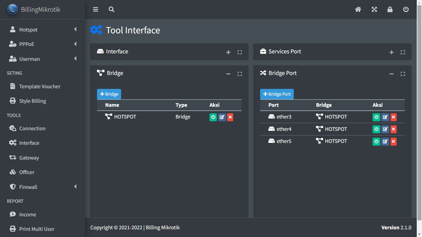Expand the Interface panel with plus icon
The width and height of the screenshot is (422, 237).
[x=228, y=52]
